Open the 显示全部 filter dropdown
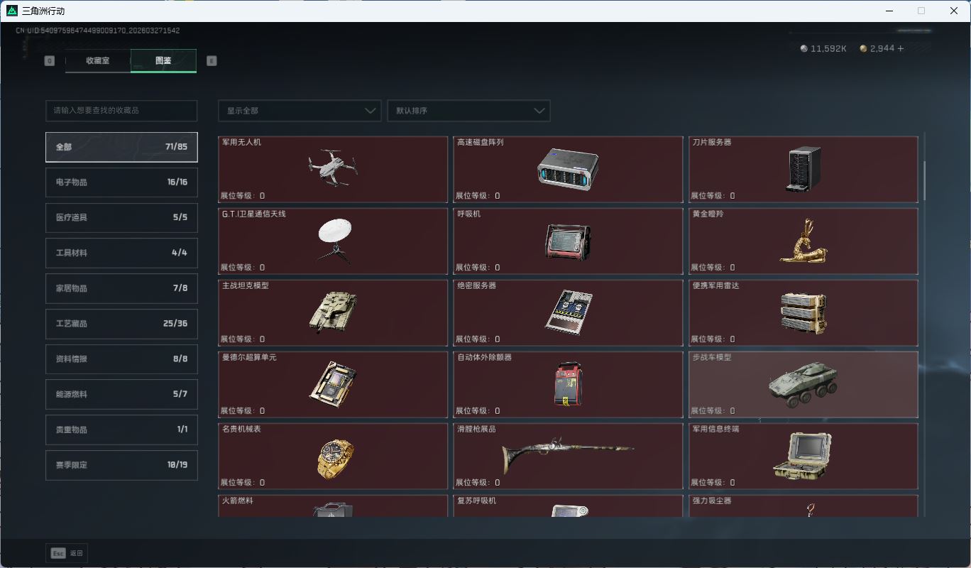Image resolution: width=971 pixels, height=568 pixels. pyautogui.click(x=299, y=111)
